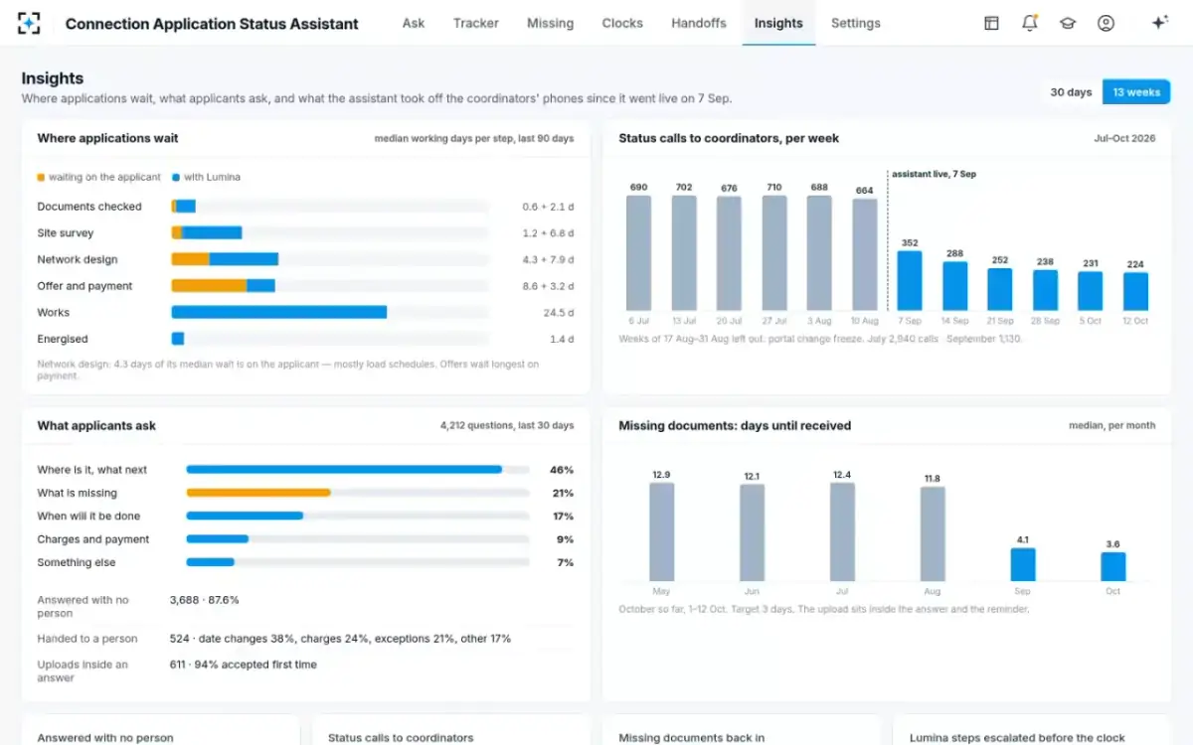Click 'When will it be done' label
This screenshot has width=1193, height=745.
88,517
